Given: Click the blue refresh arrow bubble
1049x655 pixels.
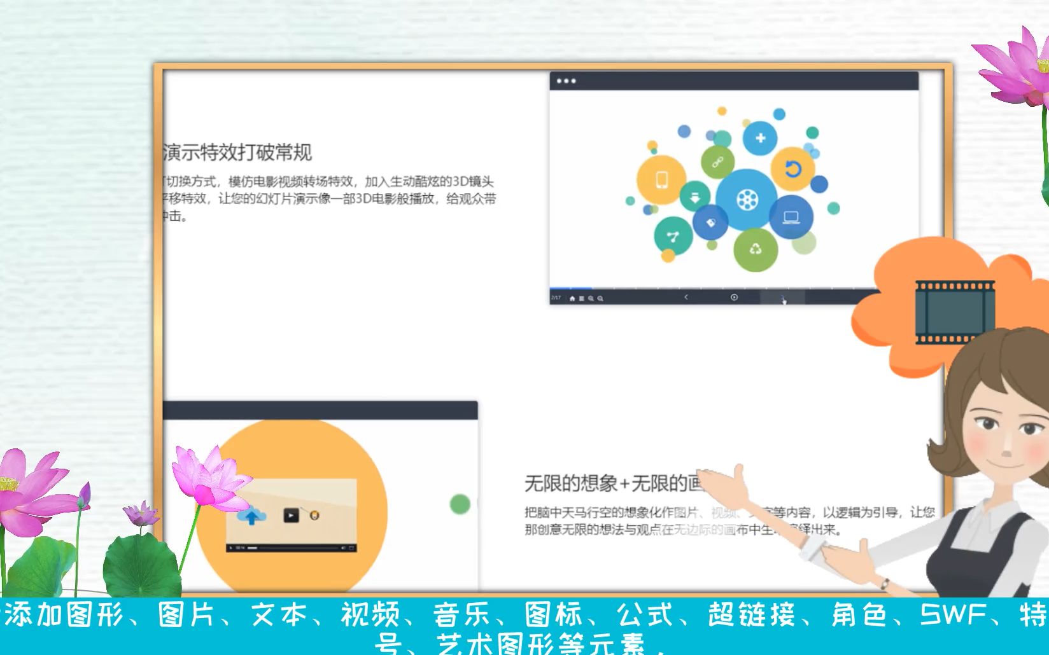Looking at the screenshot, I should click(x=792, y=169).
